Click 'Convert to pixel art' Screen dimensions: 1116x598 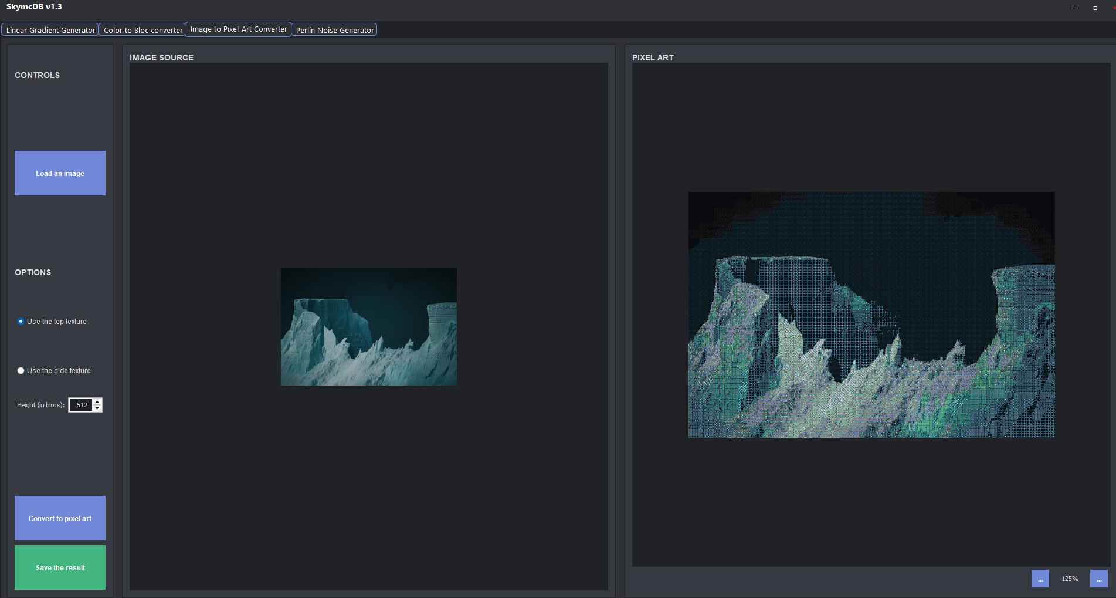click(60, 518)
